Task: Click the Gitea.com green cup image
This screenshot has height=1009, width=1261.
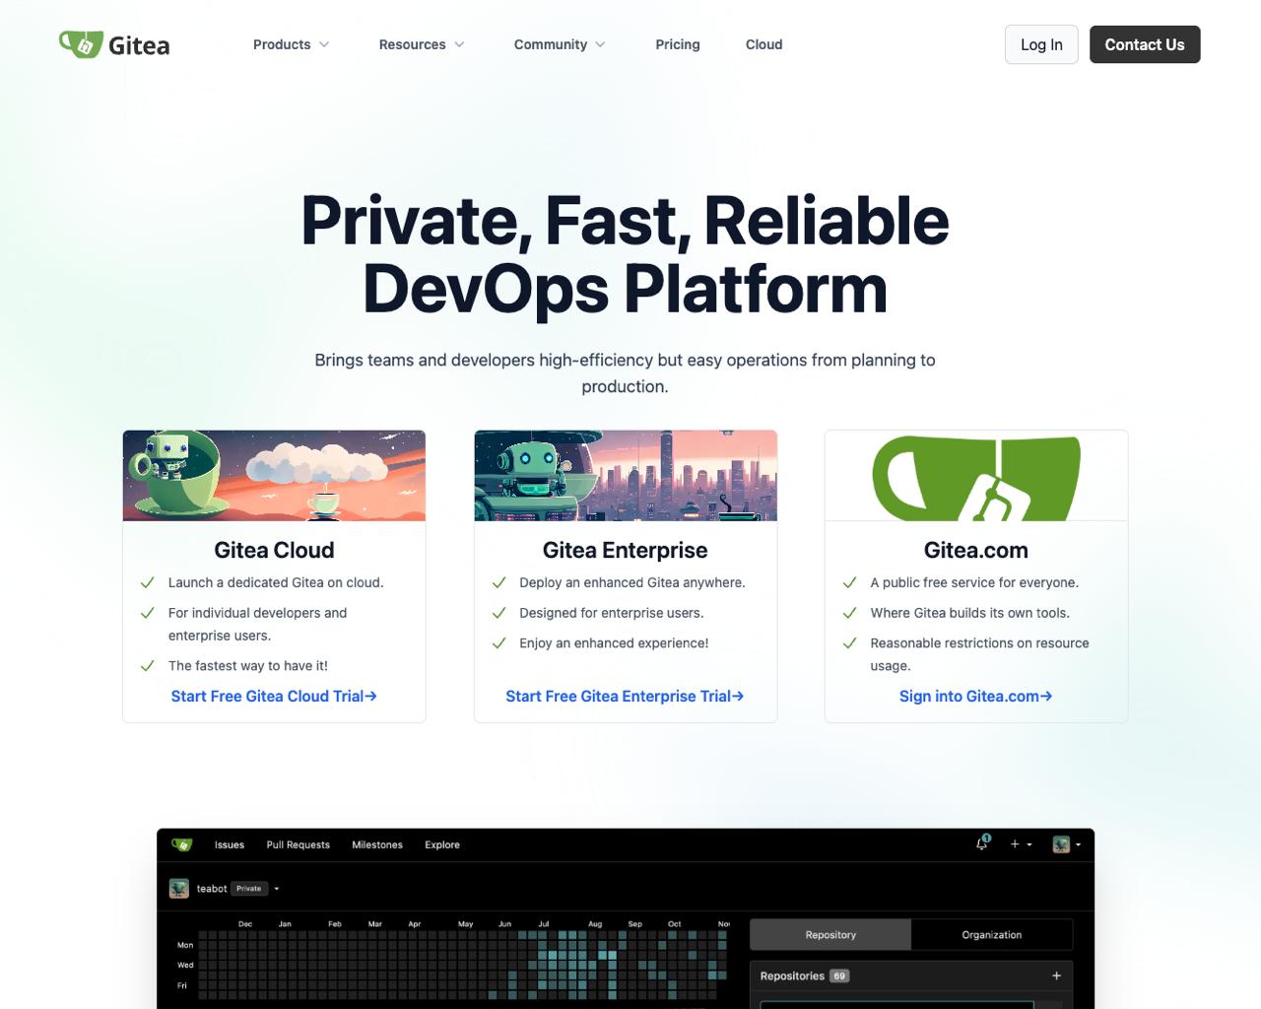Action: 976,475
